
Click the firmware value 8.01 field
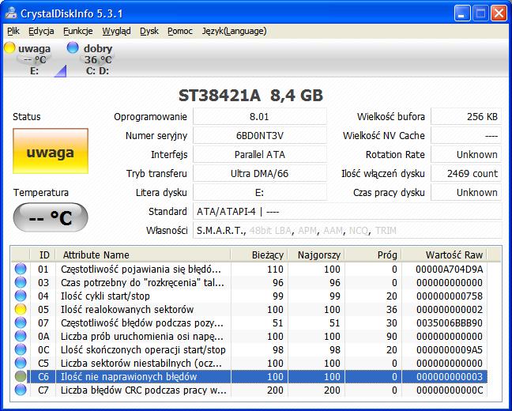260,117
